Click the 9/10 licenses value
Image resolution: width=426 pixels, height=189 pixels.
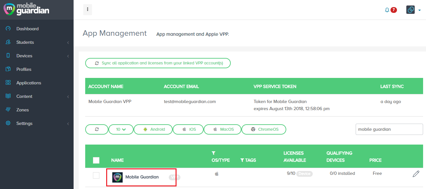pyautogui.click(x=291, y=174)
